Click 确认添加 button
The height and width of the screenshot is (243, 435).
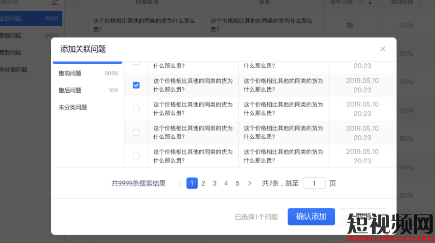tap(311, 217)
